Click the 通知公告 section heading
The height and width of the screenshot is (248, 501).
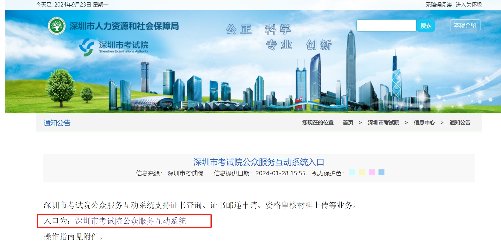(57, 123)
